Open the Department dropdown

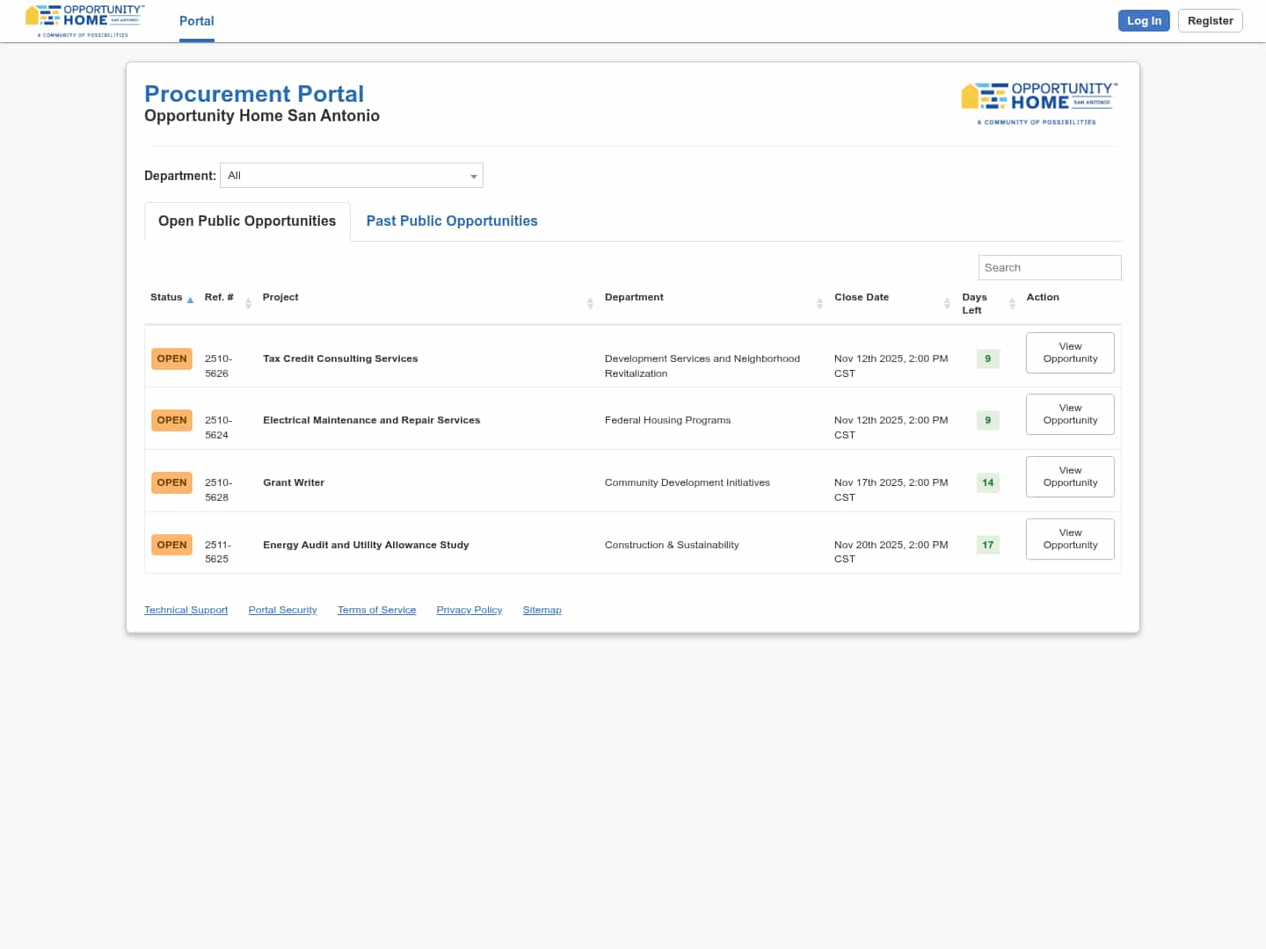click(x=352, y=176)
